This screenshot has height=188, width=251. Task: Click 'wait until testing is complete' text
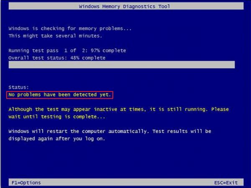pyautogui.click(x=57, y=117)
